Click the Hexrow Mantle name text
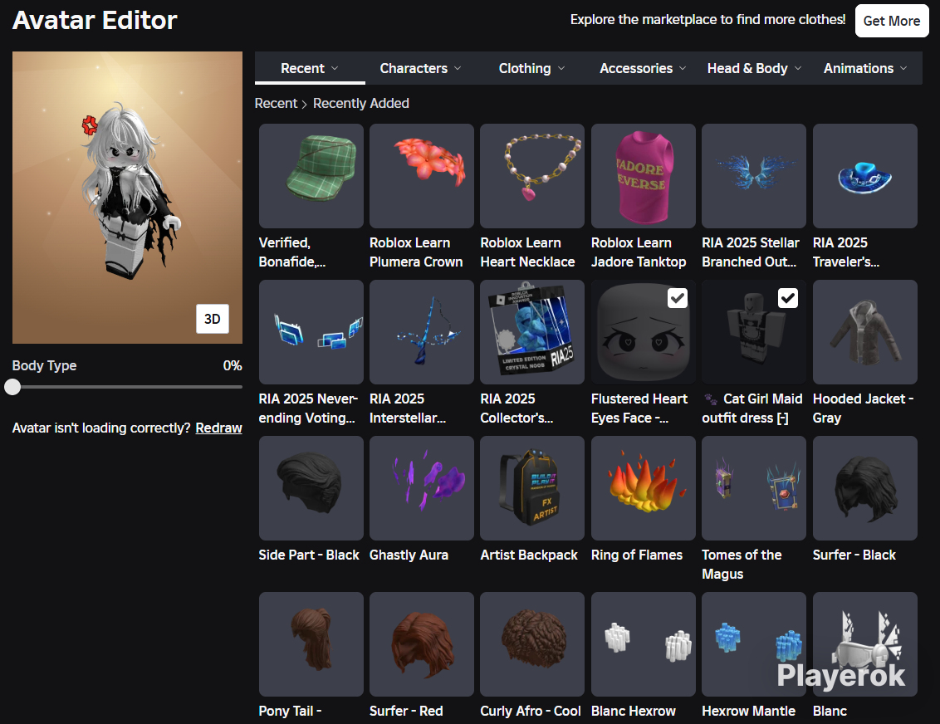Image resolution: width=940 pixels, height=724 pixels. point(749,711)
